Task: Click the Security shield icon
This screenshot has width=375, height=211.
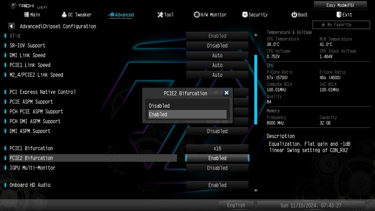Action: coord(245,15)
